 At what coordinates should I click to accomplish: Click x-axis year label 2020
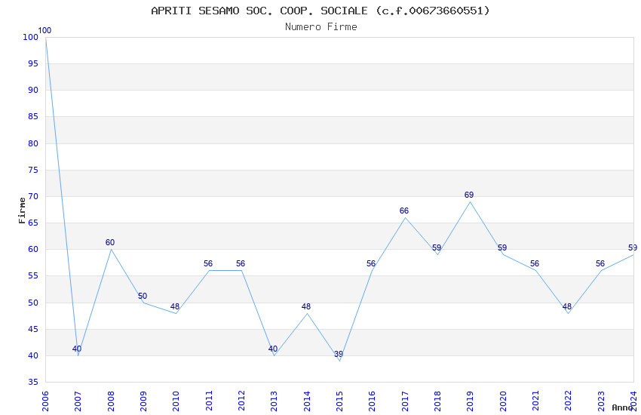click(x=503, y=401)
